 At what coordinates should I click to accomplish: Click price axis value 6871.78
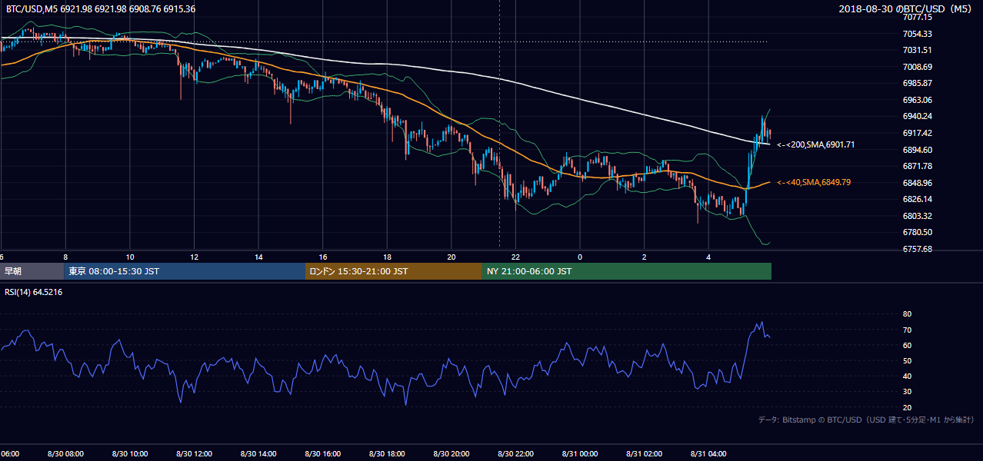pyautogui.click(x=918, y=166)
